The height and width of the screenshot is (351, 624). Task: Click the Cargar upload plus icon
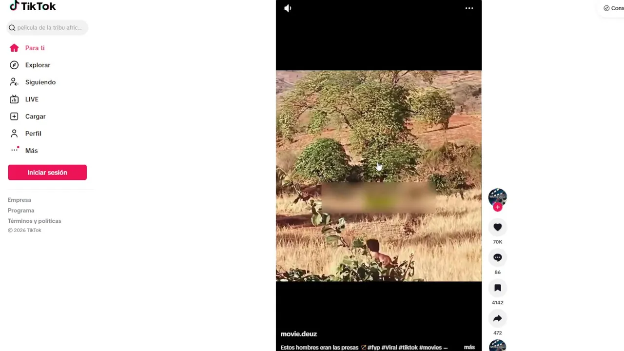point(14,117)
